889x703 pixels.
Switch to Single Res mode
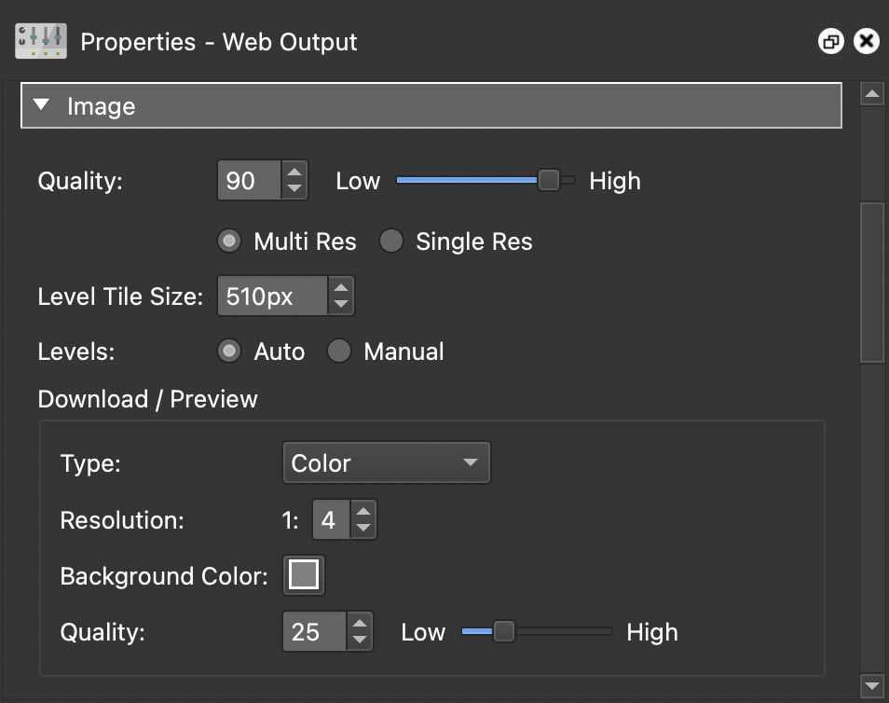coord(391,241)
